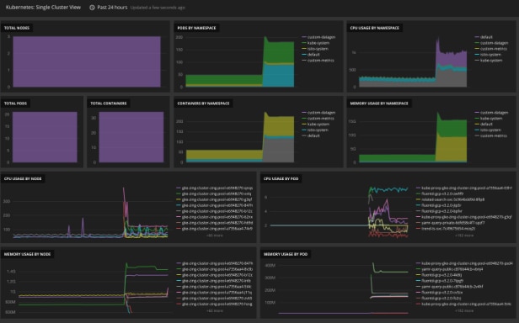Click gray kube-system marker in CPU Usage by Namespace
The width and height of the screenshot is (519, 323).
coord(477,61)
